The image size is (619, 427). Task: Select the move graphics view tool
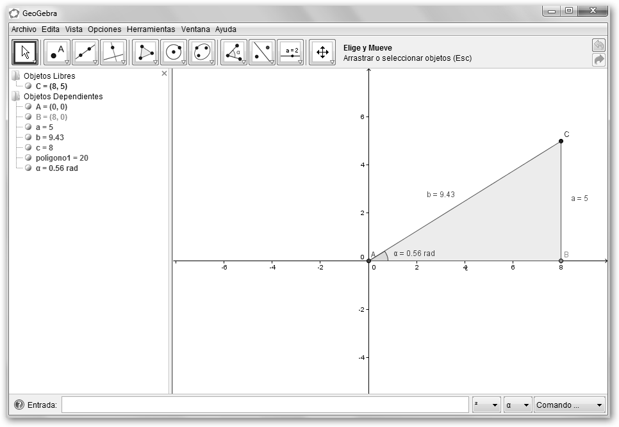click(x=322, y=52)
